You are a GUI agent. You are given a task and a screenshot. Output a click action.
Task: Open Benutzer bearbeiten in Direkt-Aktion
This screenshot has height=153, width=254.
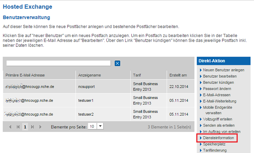coord(220,76)
